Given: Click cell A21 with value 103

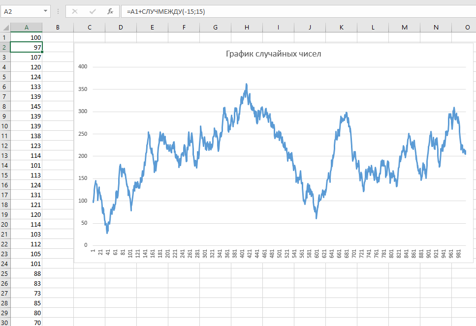Looking at the screenshot, I should coord(27,234).
